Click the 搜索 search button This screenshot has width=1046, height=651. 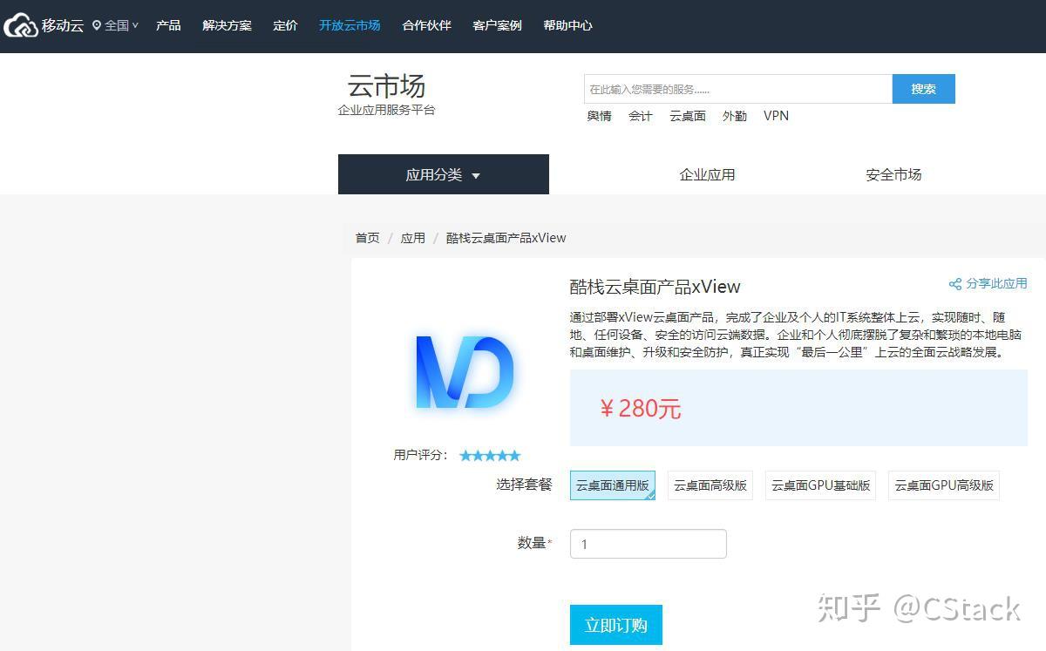923,88
